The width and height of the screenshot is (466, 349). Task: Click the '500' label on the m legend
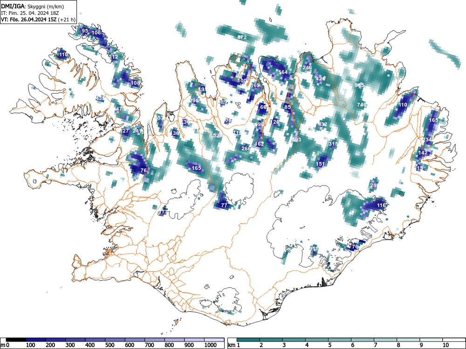[x=110, y=345]
